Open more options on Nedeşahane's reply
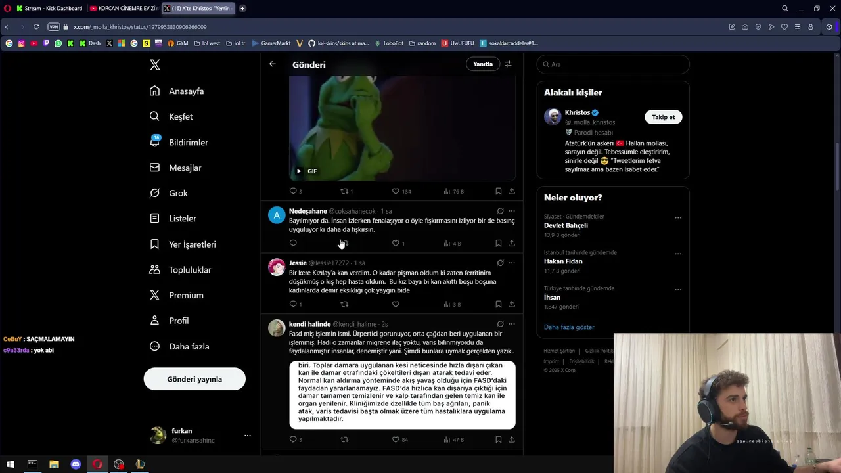The image size is (841, 473). coord(511,211)
